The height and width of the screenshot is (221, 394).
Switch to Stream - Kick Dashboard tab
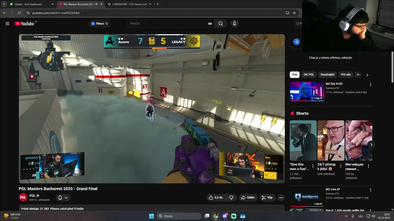(x=31, y=4)
